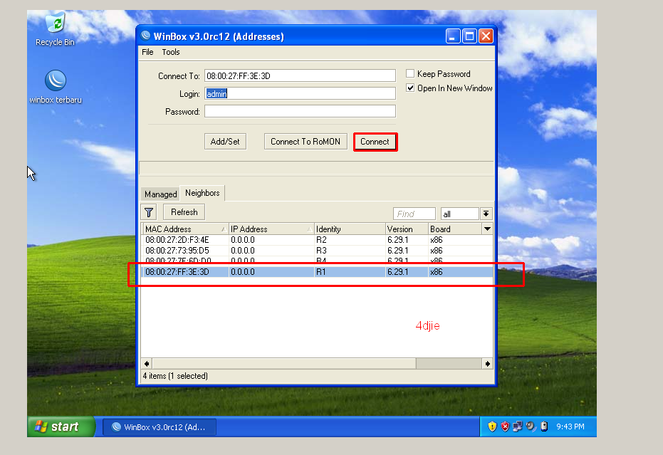Sort by MAC Address column header
Screen dimensions: 663x455
[185, 229]
